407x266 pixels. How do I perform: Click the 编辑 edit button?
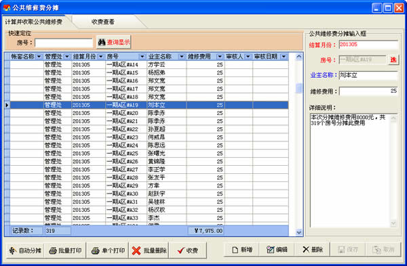(277, 250)
